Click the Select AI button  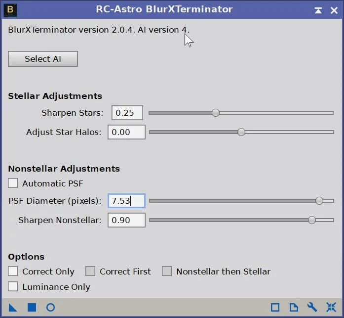tap(43, 59)
